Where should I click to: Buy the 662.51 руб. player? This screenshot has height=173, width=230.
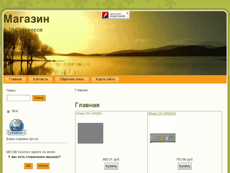click(111, 166)
